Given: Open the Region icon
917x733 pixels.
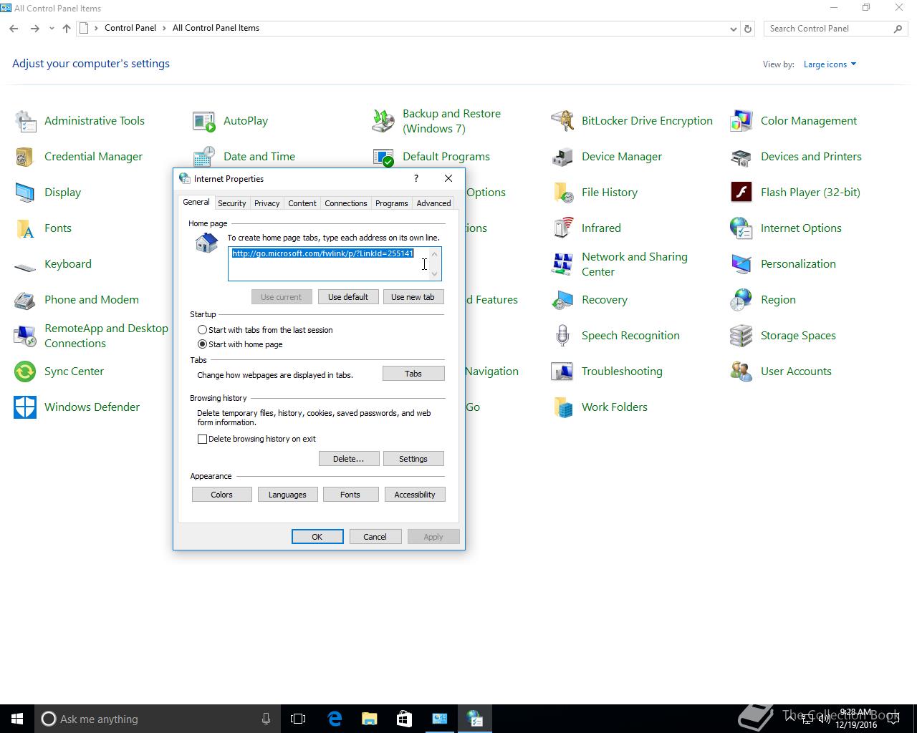Looking at the screenshot, I should 741,300.
